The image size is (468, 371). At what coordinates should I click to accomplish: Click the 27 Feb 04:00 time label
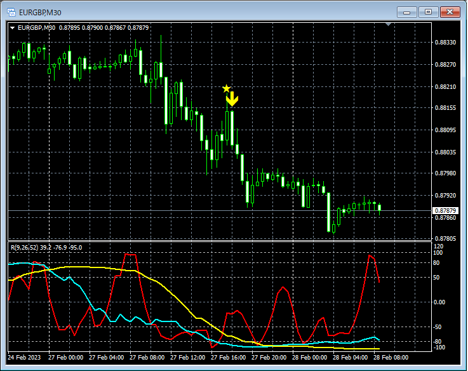tap(106, 358)
